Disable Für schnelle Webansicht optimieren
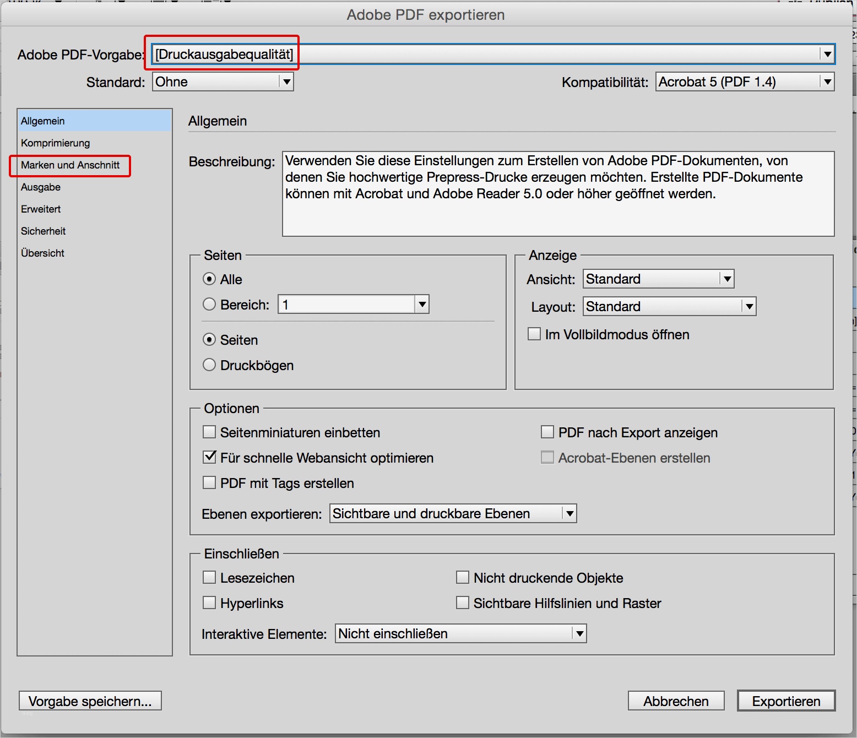 coord(209,457)
